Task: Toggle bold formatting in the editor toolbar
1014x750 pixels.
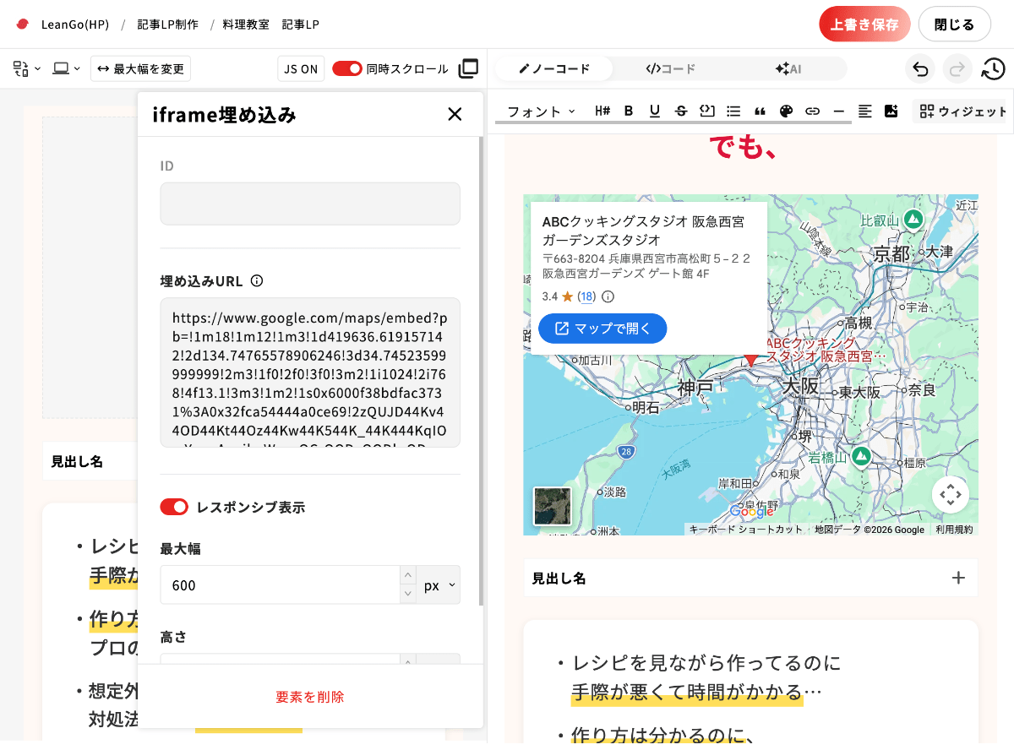Action: tap(628, 111)
